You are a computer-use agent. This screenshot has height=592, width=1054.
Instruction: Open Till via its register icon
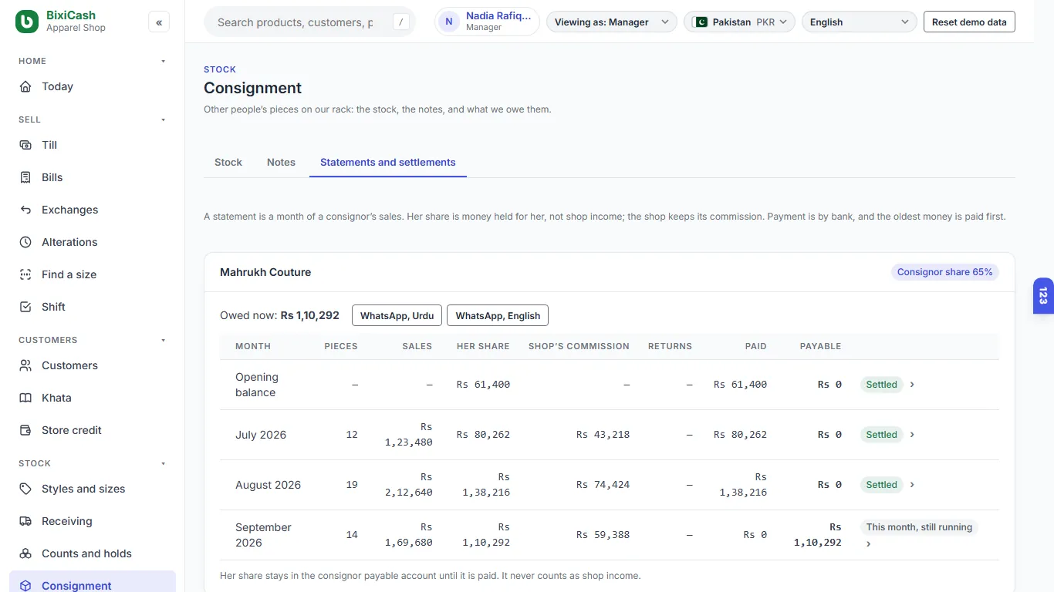point(25,145)
